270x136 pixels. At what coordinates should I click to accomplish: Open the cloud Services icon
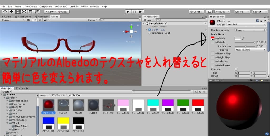(209, 12)
